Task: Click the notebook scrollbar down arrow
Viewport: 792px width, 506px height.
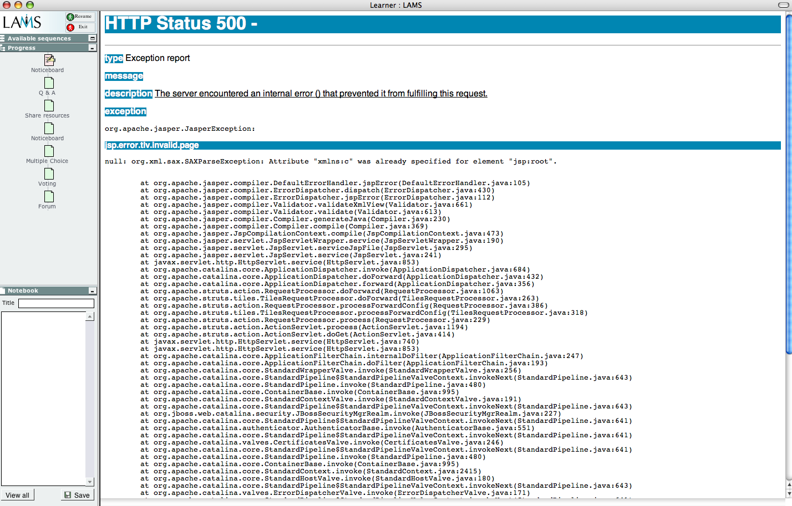Action: [90, 482]
